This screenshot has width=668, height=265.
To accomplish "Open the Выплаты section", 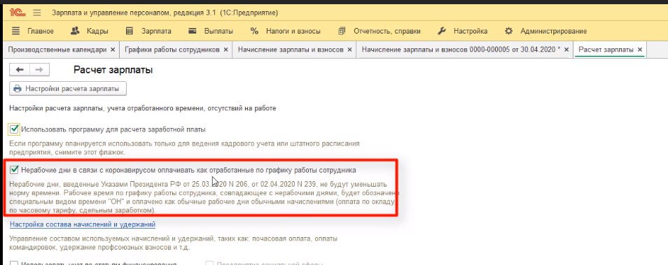I will point(211,31).
